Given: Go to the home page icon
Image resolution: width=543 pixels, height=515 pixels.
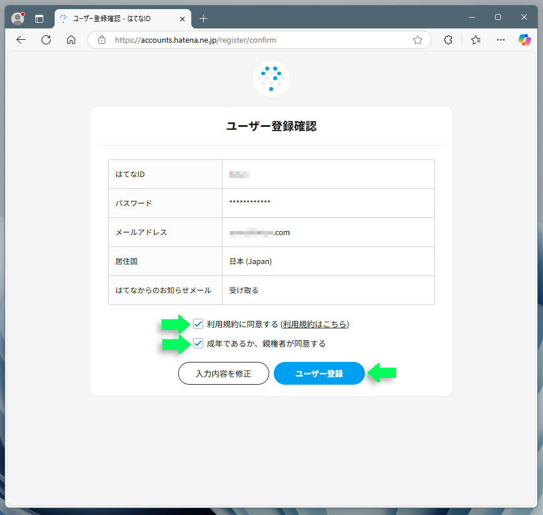Looking at the screenshot, I should coord(71,40).
